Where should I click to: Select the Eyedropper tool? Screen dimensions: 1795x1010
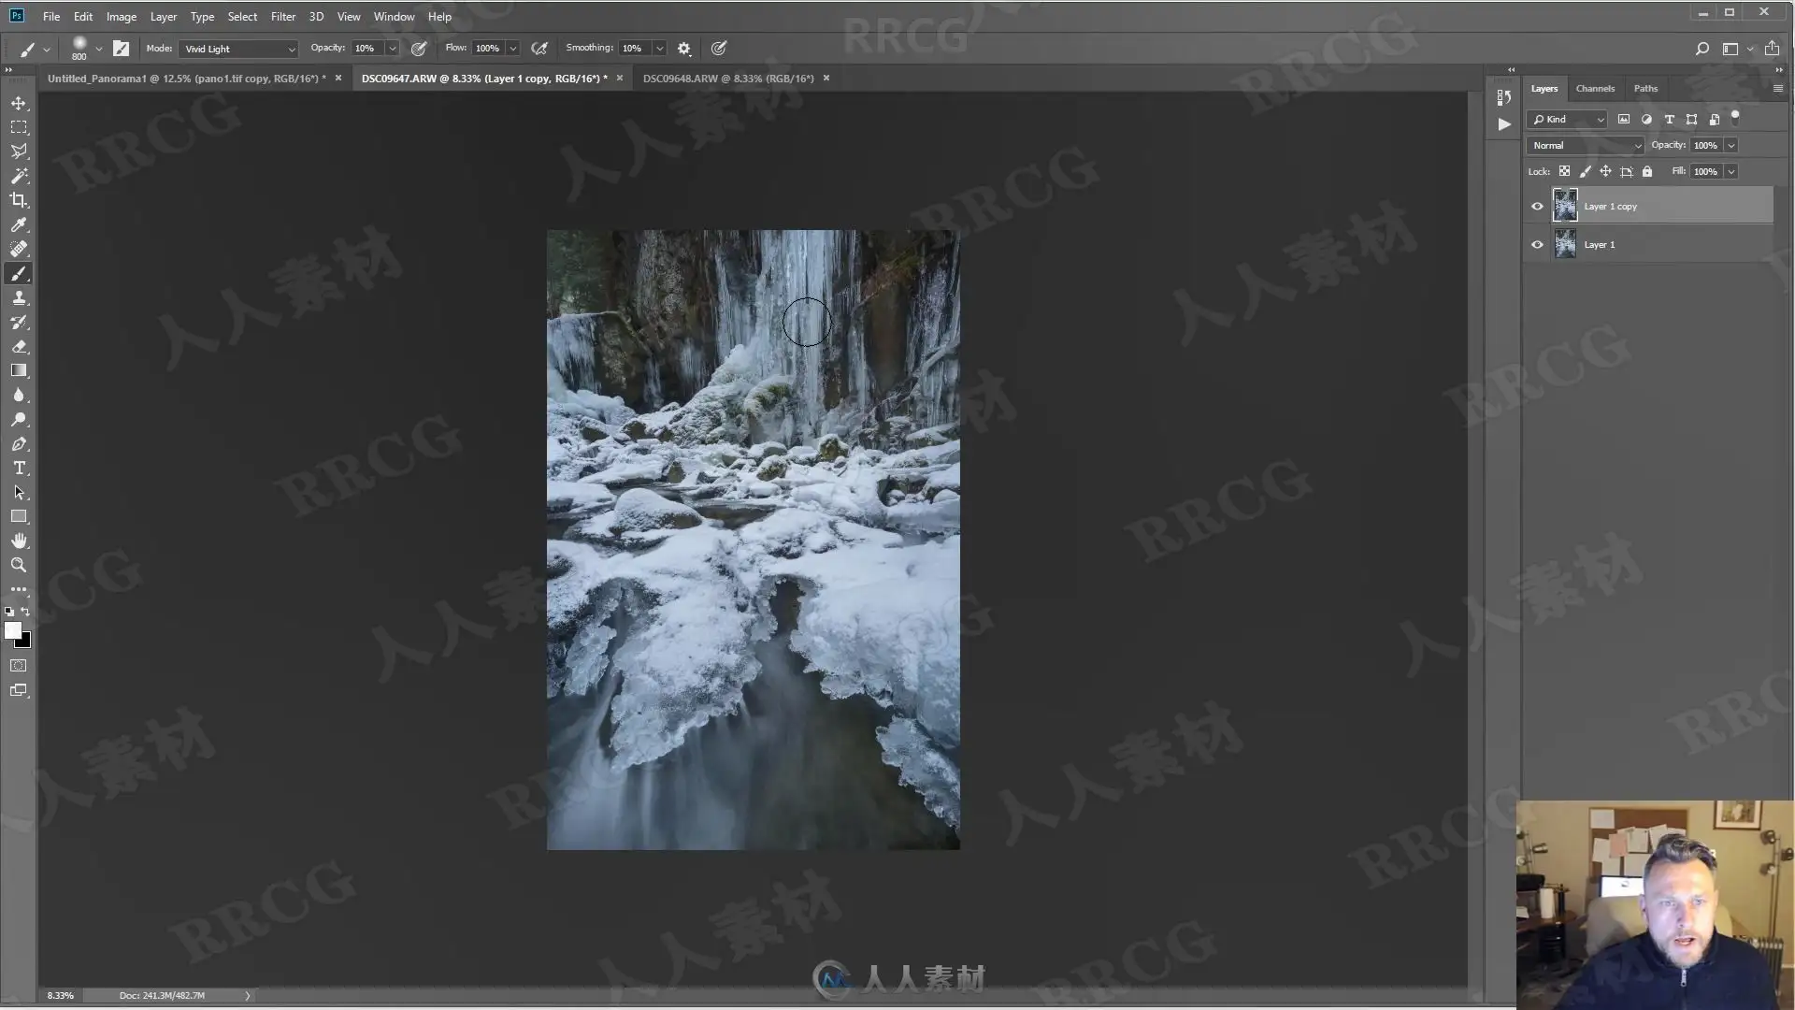click(19, 224)
